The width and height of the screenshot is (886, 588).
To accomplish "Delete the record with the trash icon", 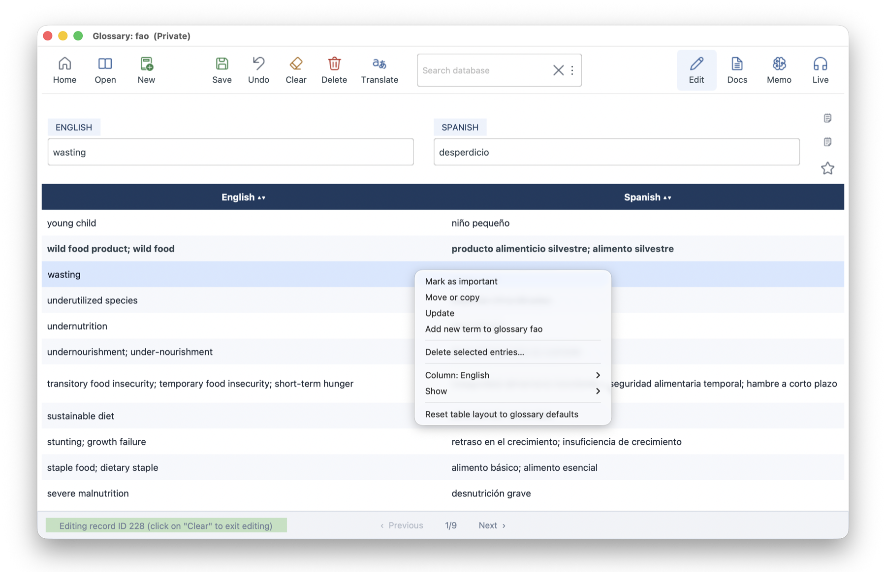I will [x=334, y=70].
